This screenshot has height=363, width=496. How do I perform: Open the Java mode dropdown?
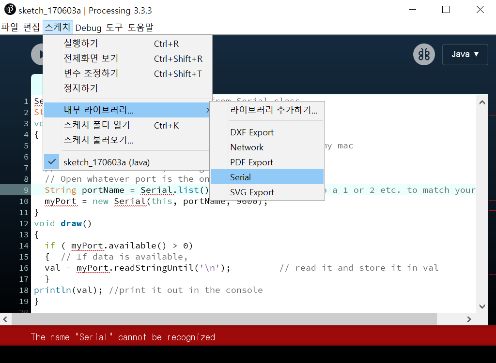coord(465,54)
